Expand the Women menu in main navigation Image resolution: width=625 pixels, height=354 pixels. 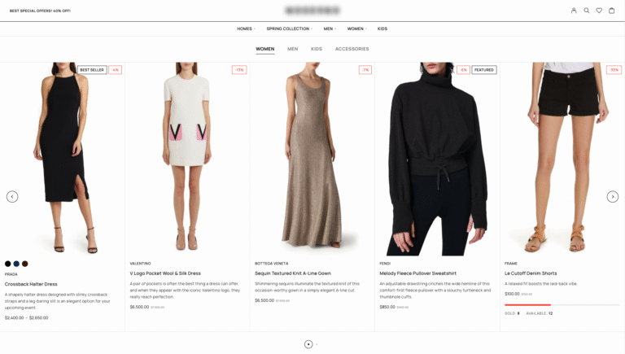(356, 28)
